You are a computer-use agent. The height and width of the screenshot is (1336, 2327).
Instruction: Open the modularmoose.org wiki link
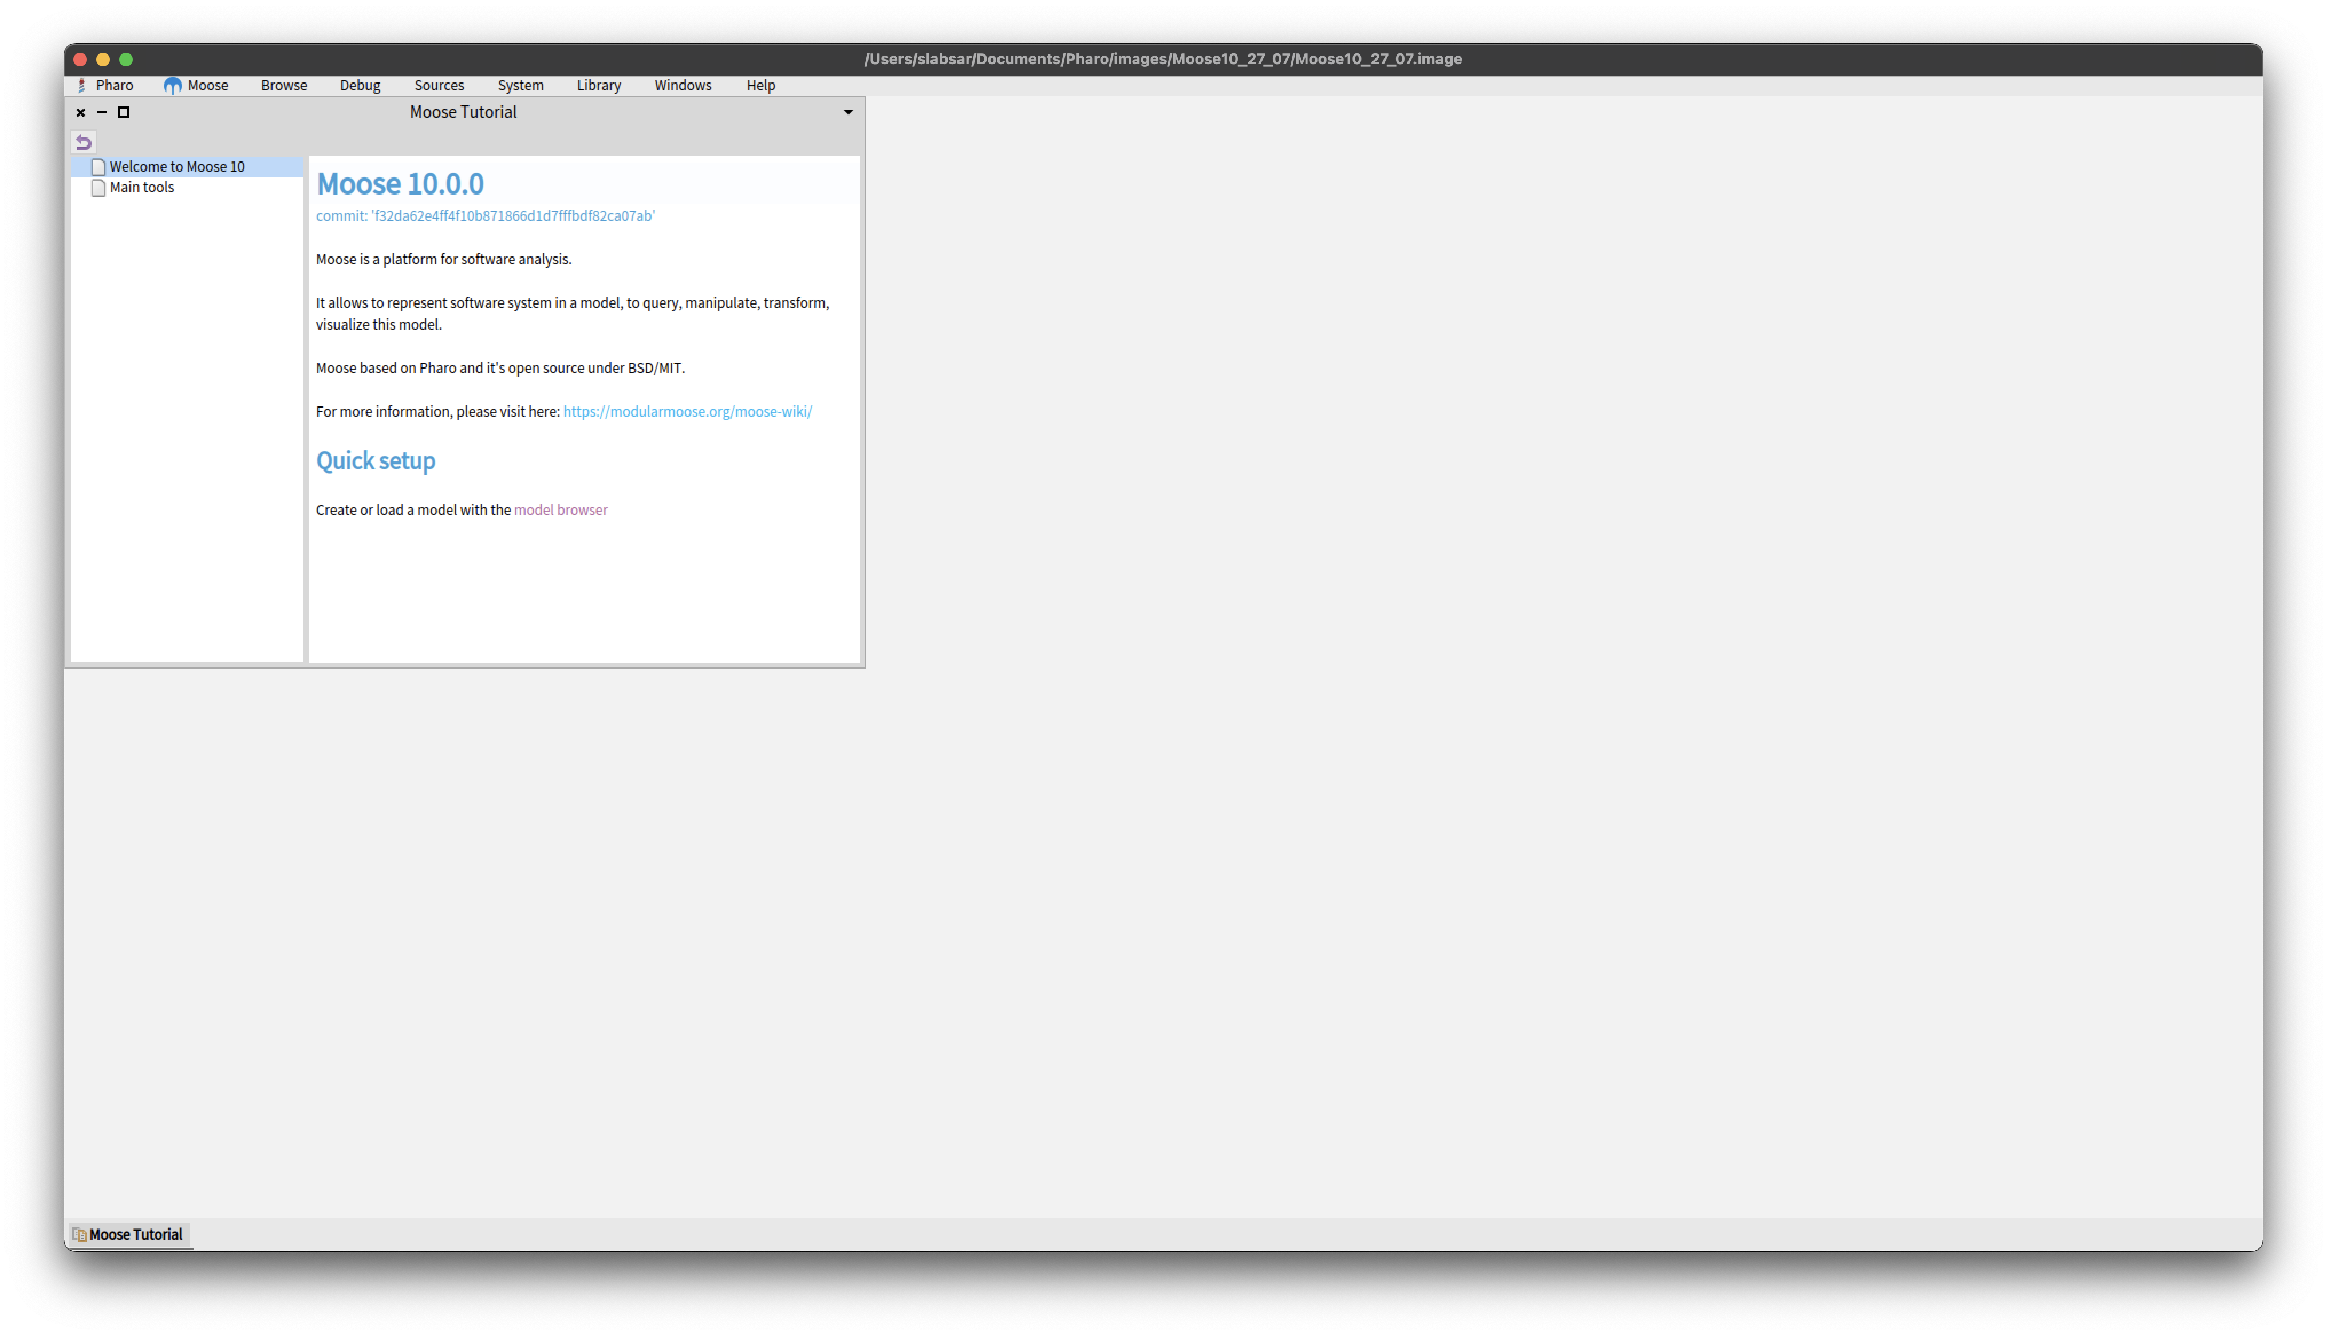pyautogui.click(x=687, y=411)
